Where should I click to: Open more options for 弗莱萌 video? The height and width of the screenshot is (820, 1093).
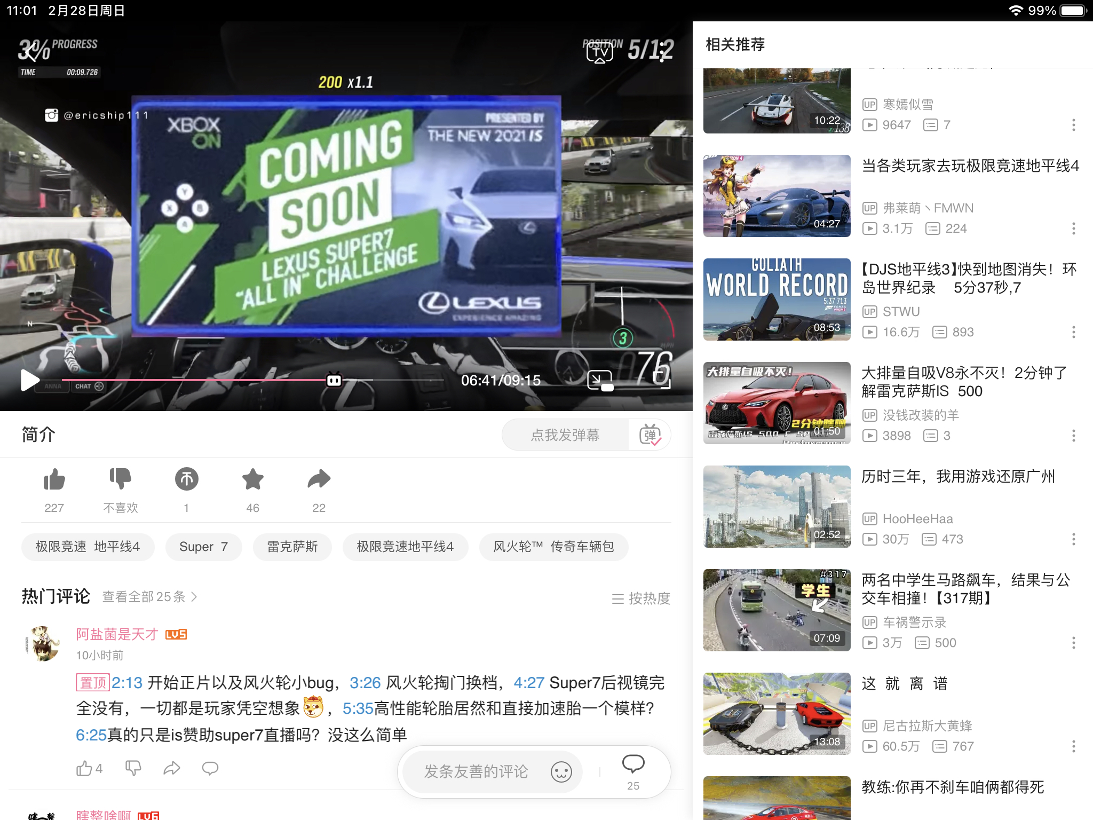[1074, 228]
